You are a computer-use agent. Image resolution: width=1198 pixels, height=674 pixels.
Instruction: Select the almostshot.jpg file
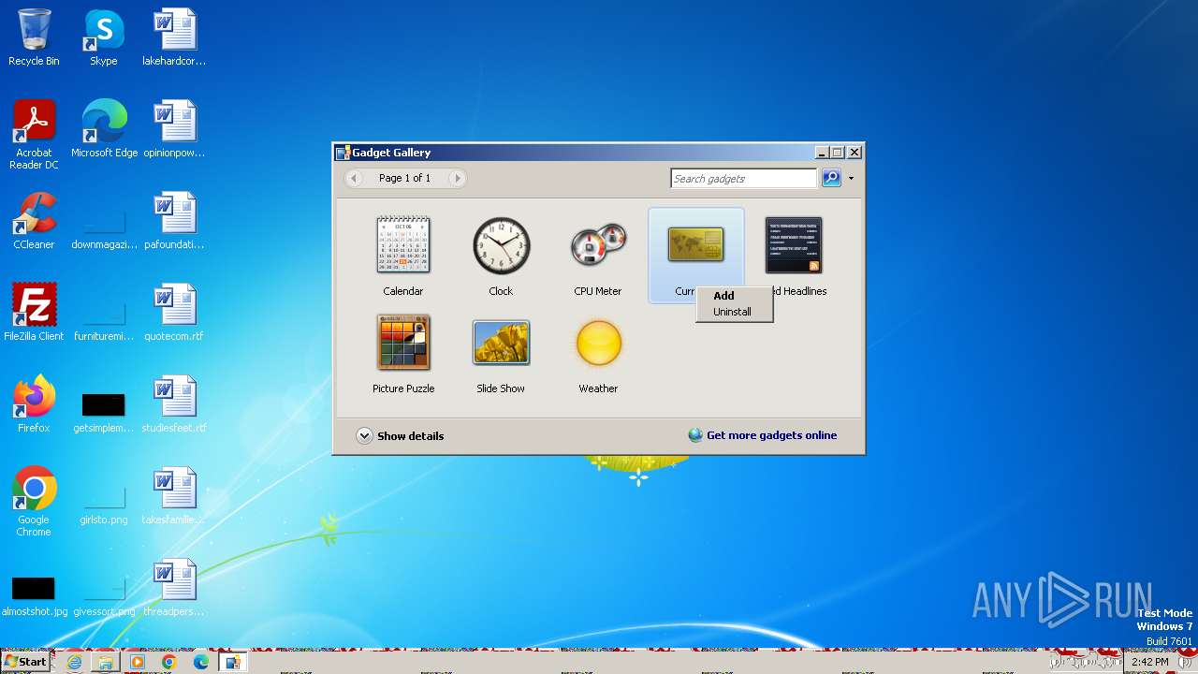pos(34,595)
